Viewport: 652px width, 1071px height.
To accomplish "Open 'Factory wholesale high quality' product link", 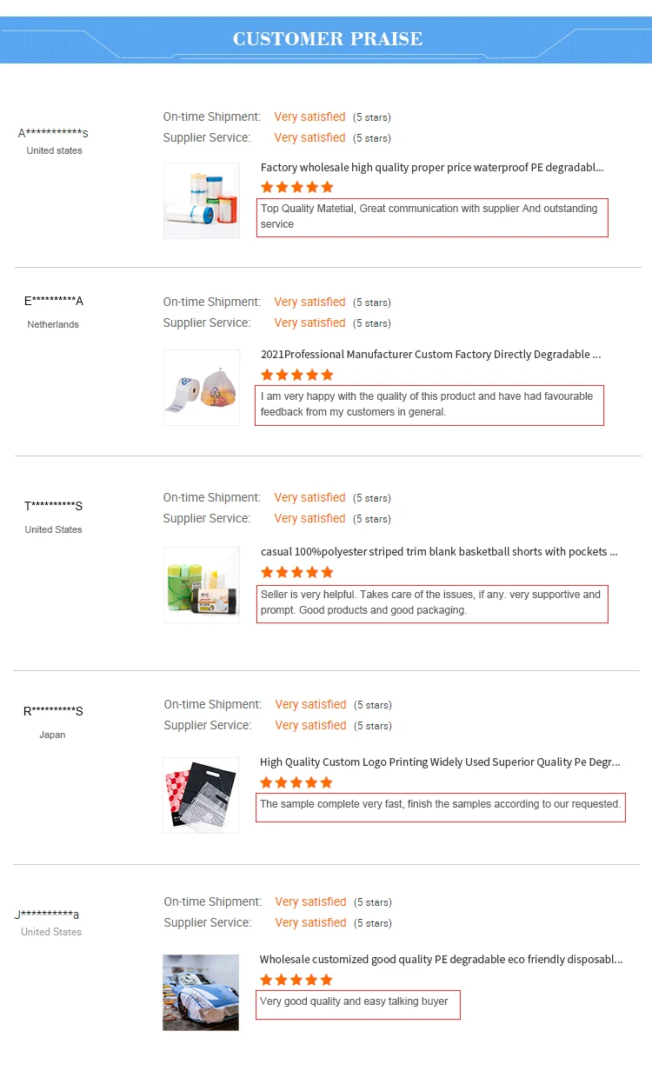I will click(x=432, y=168).
